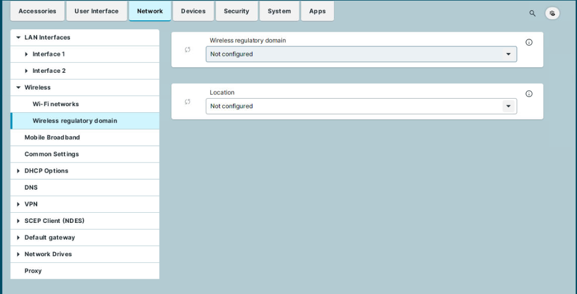
Task: Expand the VPN sidebar section
Action: point(19,204)
